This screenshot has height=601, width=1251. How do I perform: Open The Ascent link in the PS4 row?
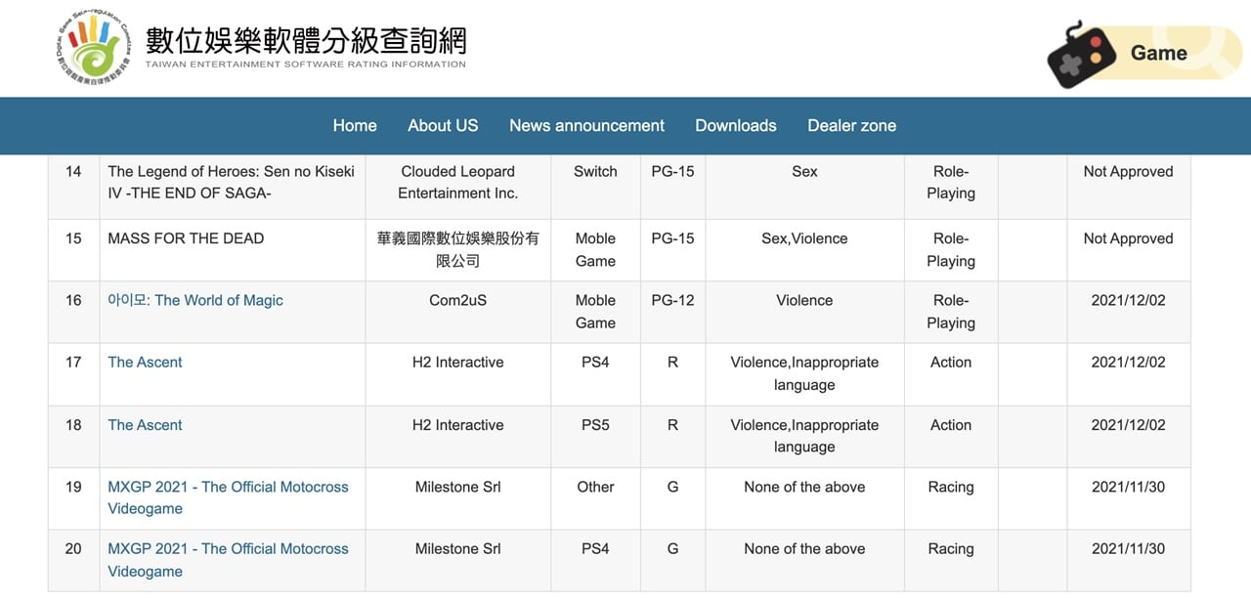[x=145, y=362]
